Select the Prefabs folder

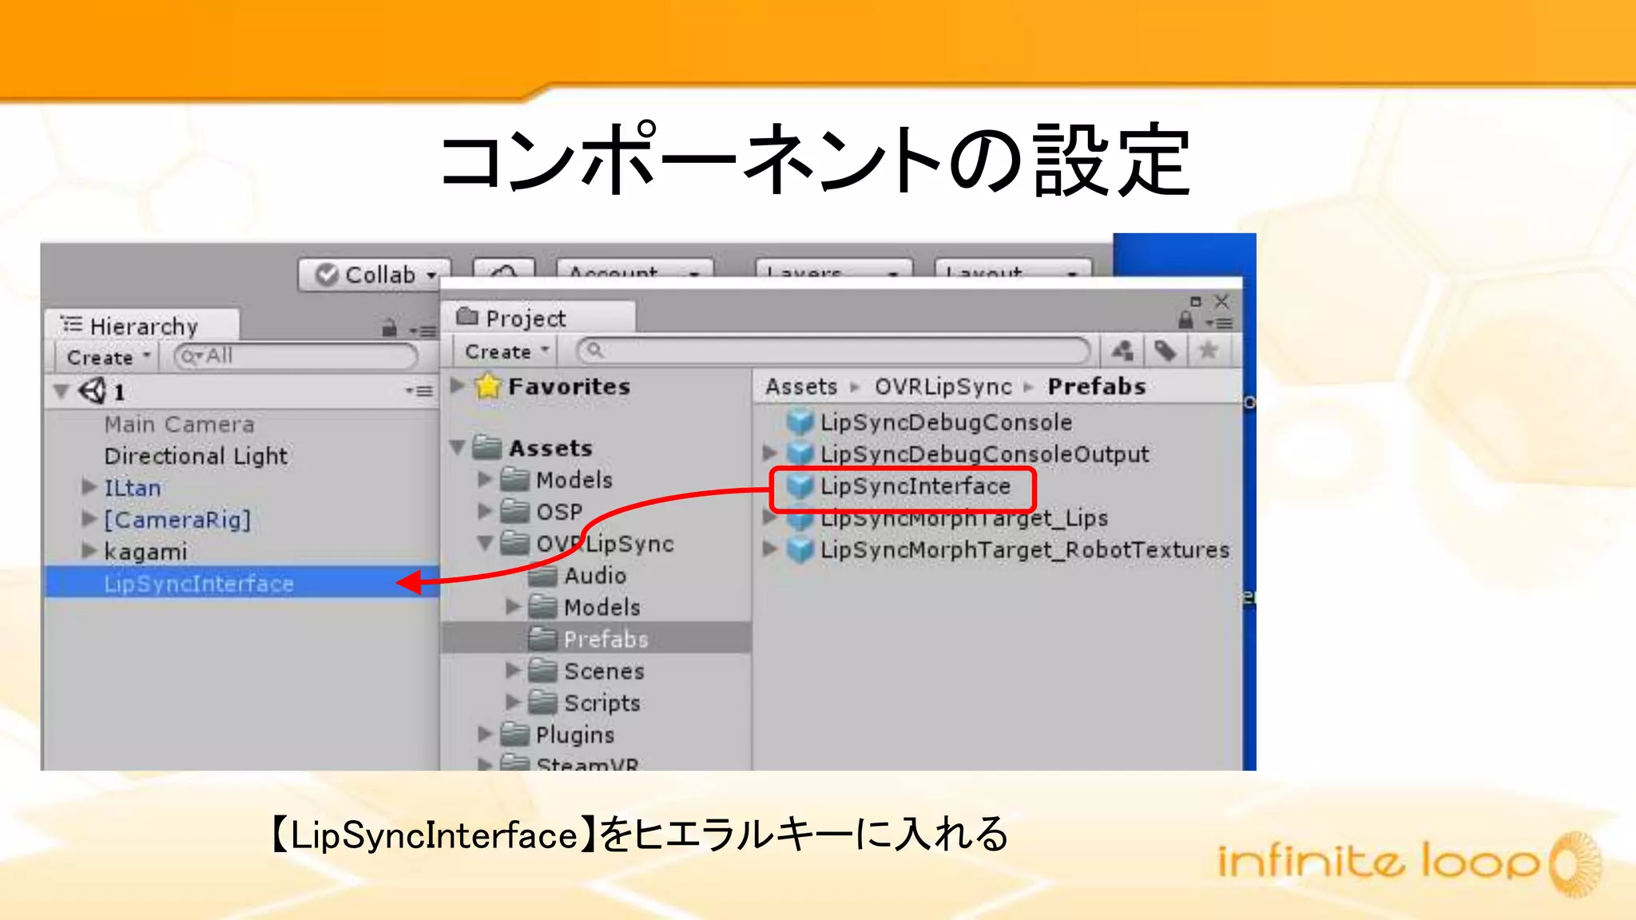tap(596, 638)
